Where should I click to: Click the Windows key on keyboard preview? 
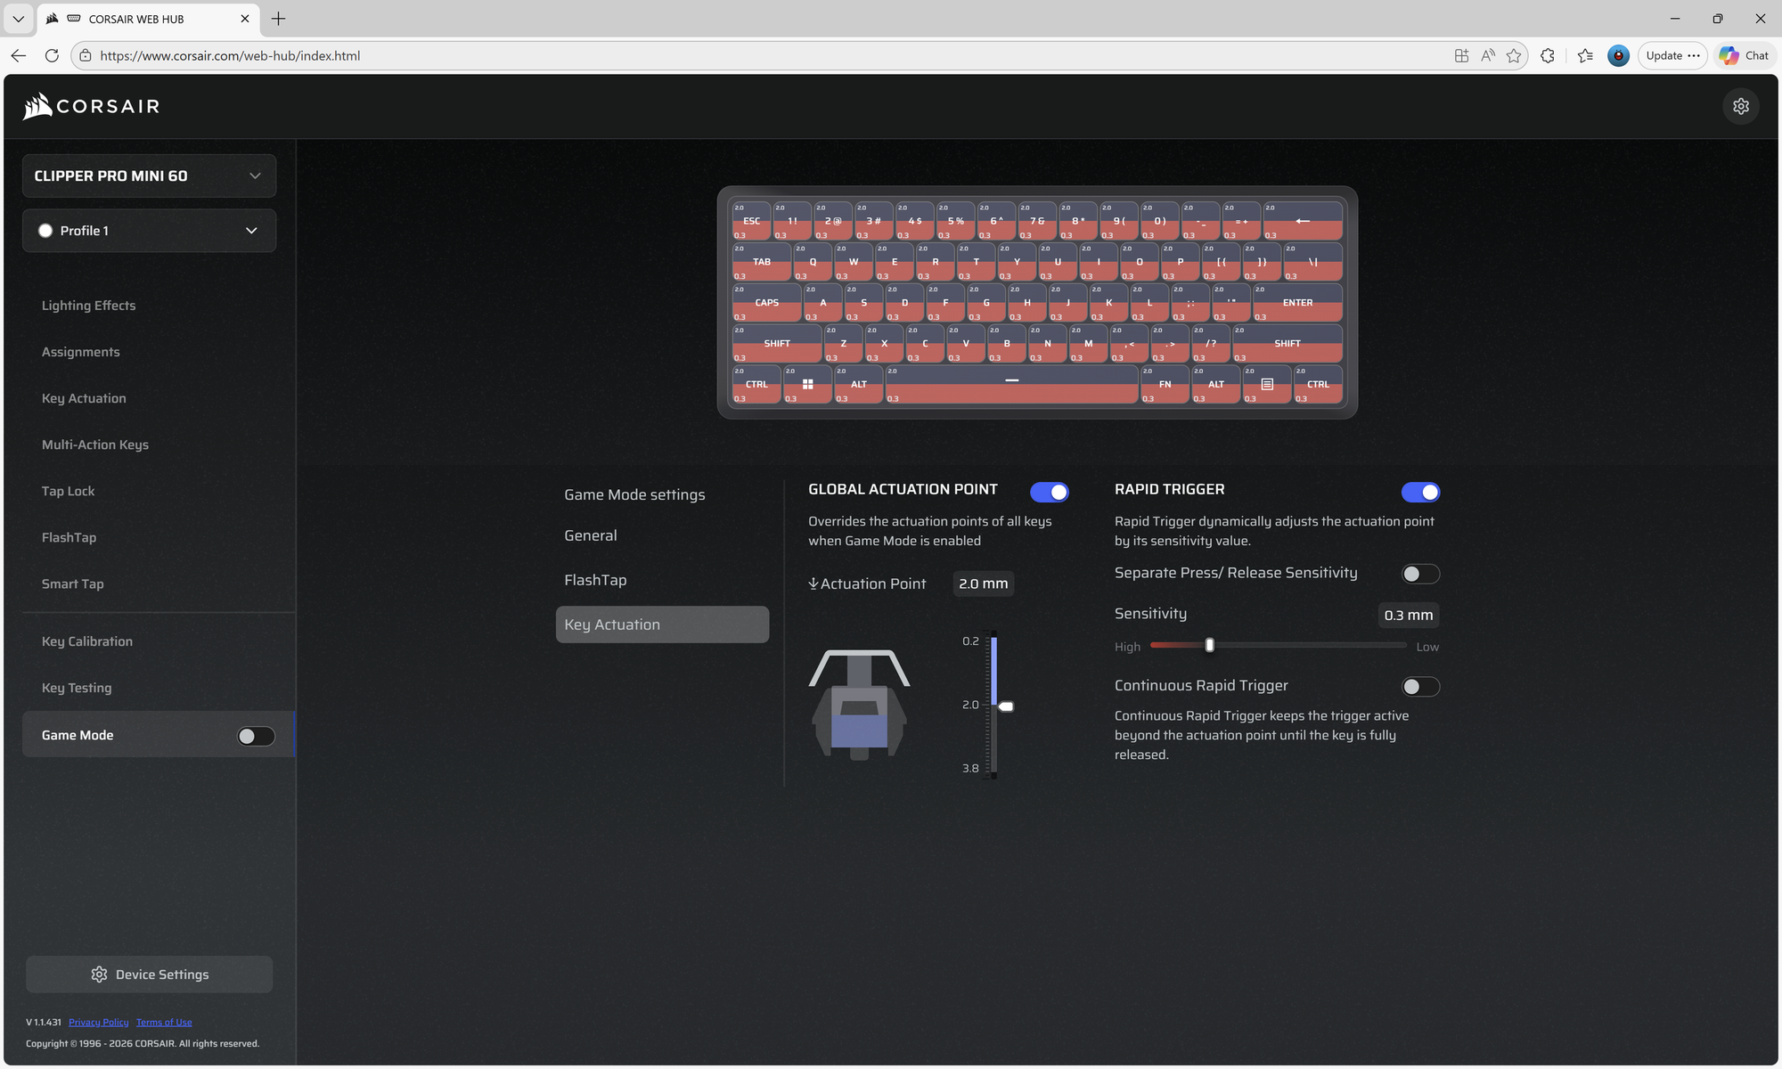807,384
